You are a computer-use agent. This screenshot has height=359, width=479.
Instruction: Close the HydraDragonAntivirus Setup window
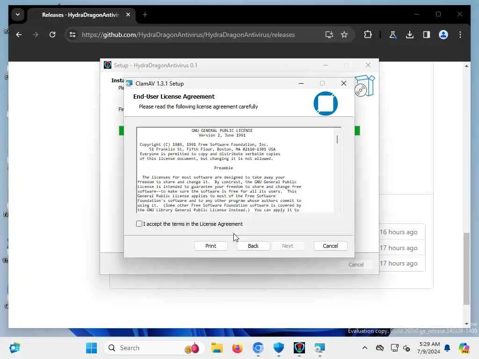pyautogui.click(x=368, y=65)
